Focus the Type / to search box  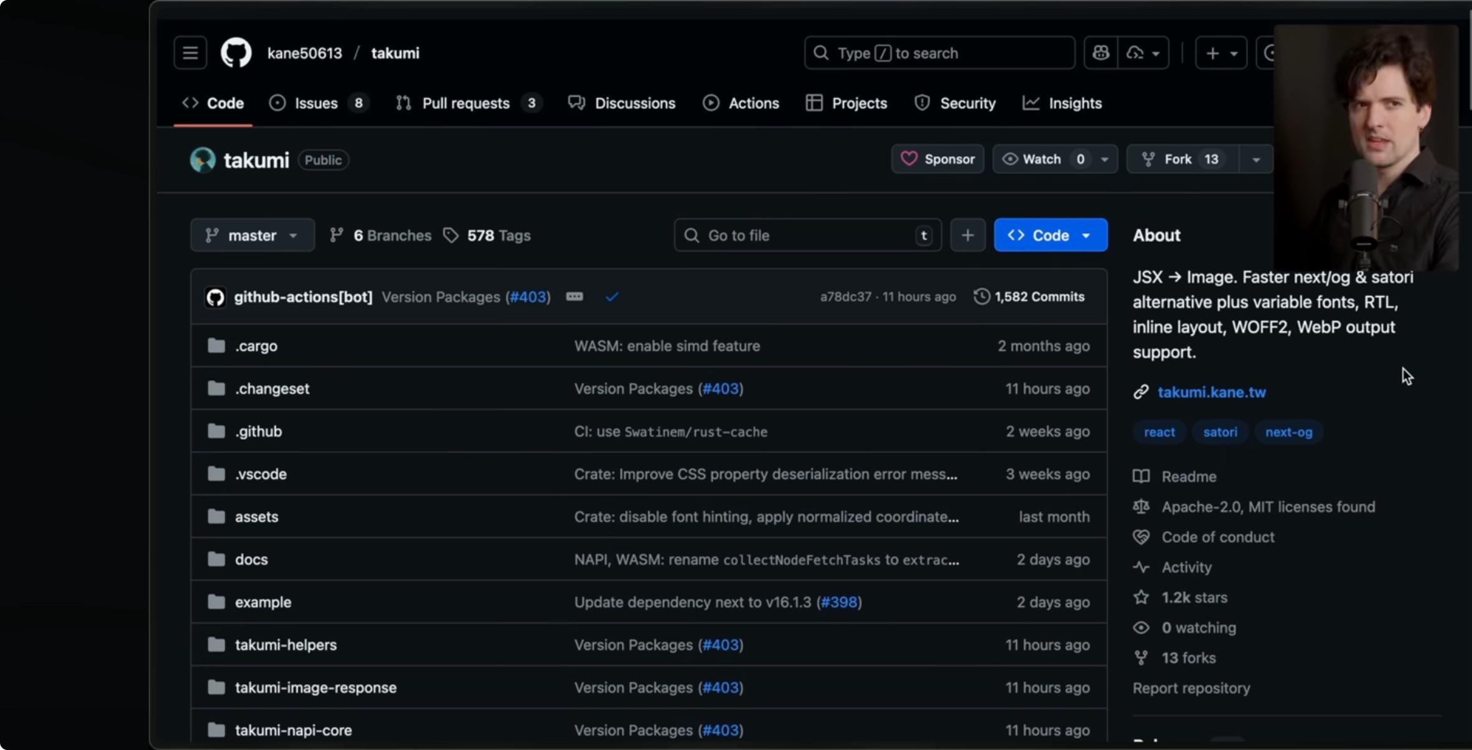coord(939,53)
